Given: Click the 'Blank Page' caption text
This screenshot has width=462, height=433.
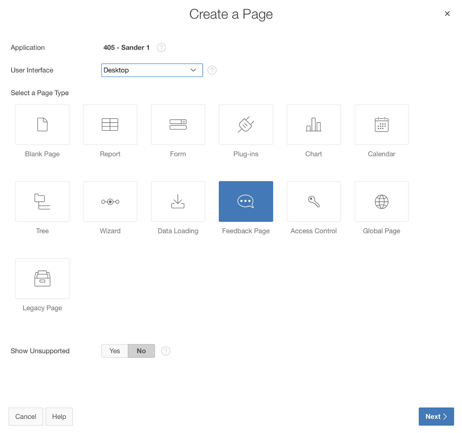Looking at the screenshot, I should pos(42,154).
